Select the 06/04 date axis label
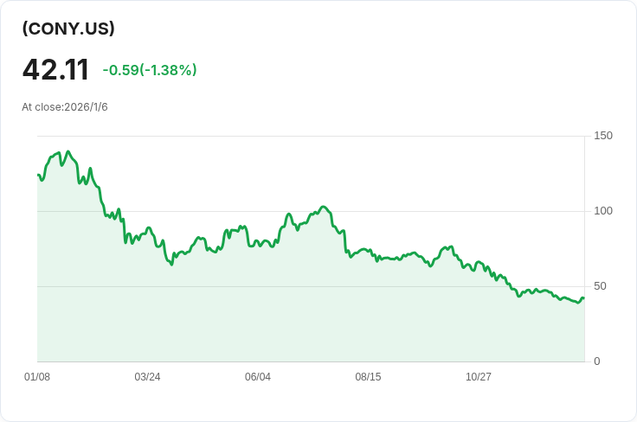Screen dimensions: 637x422 [x=258, y=377]
